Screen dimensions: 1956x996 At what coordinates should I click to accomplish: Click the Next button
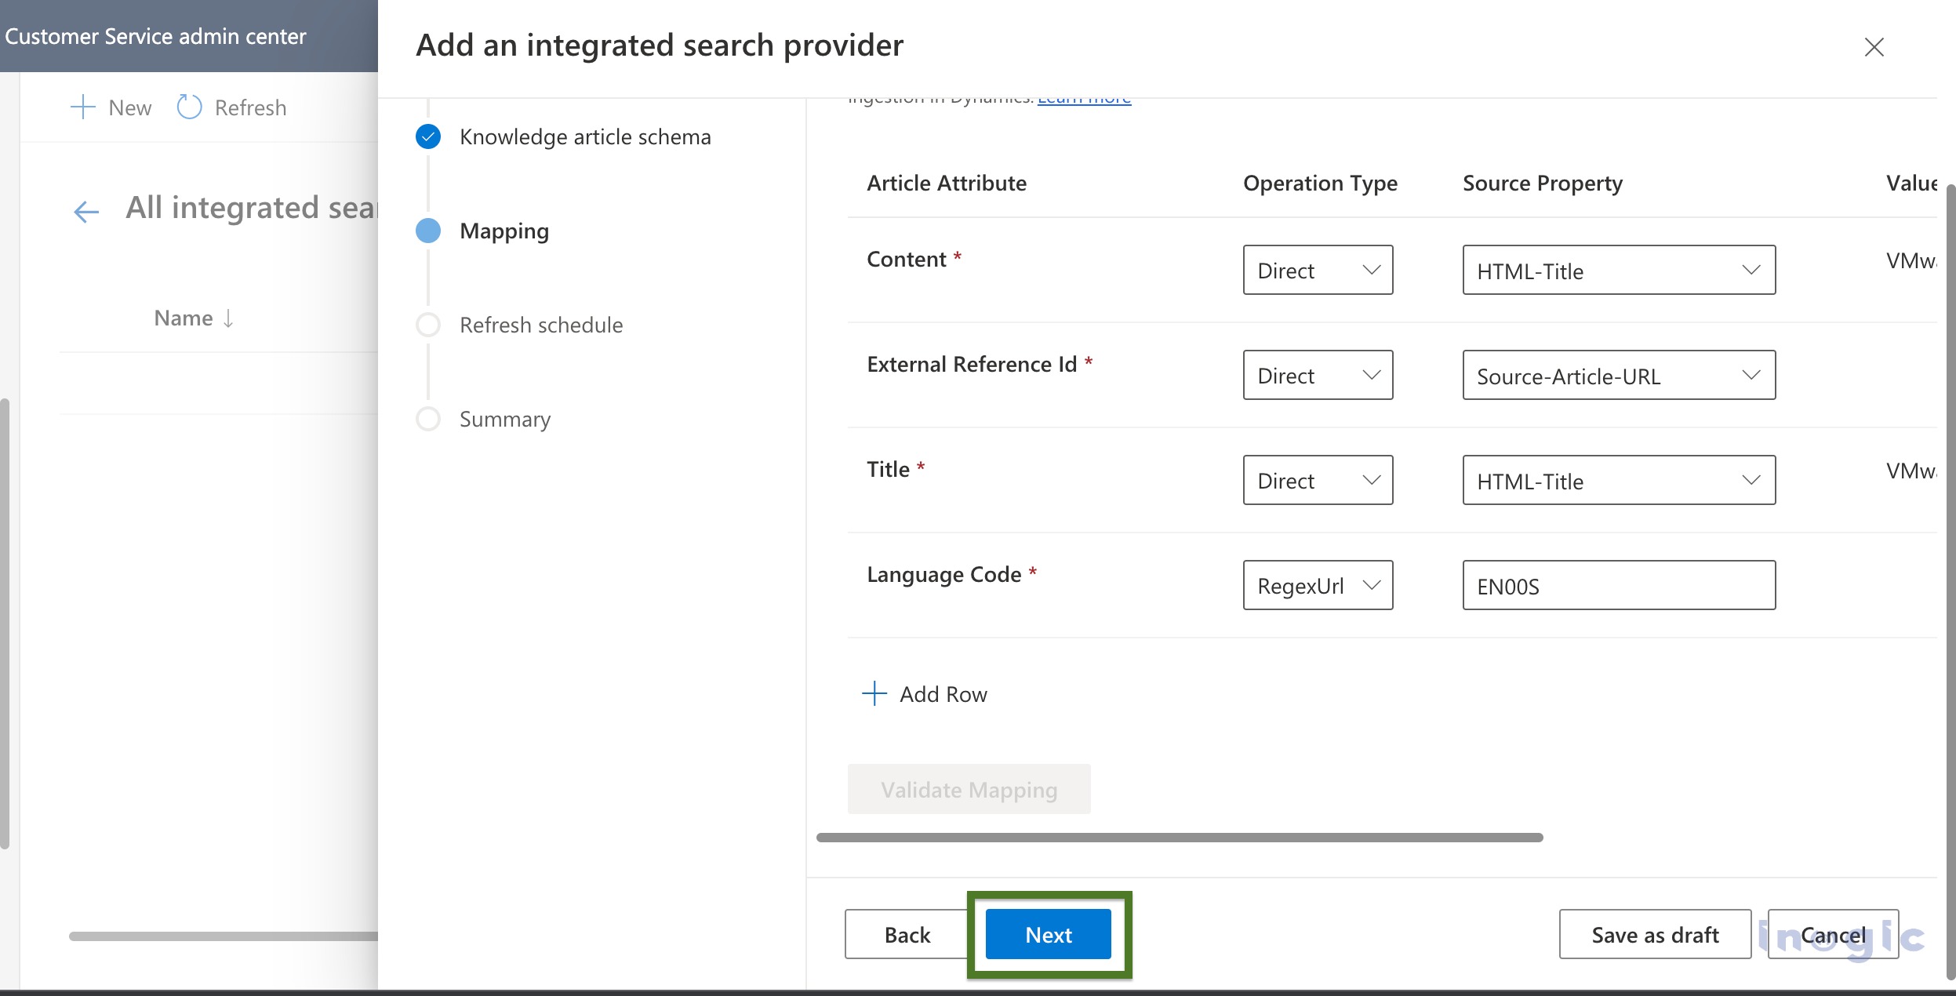click(1048, 935)
